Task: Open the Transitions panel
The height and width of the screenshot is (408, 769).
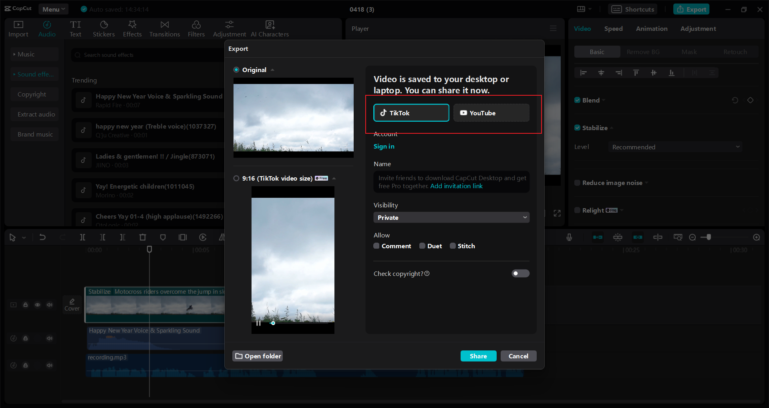Action: pyautogui.click(x=165, y=29)
